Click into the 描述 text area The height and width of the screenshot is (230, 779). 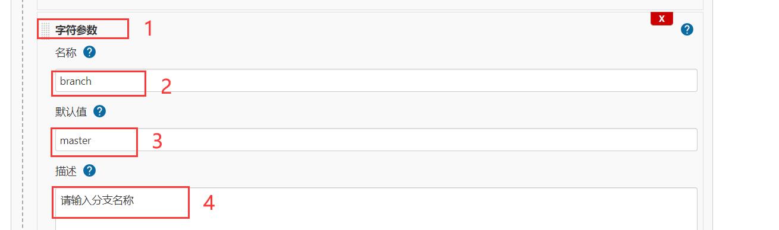pos(376,209)
